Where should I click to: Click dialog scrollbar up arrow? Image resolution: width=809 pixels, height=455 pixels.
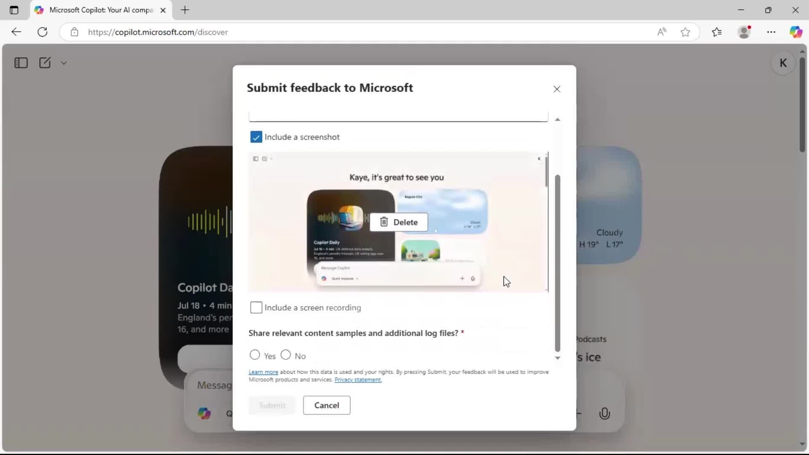(x=557, y=120)
